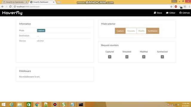Open File Explorer from taskbar
Viewport: 191px width, 107px height.
[x=20, y=104]
